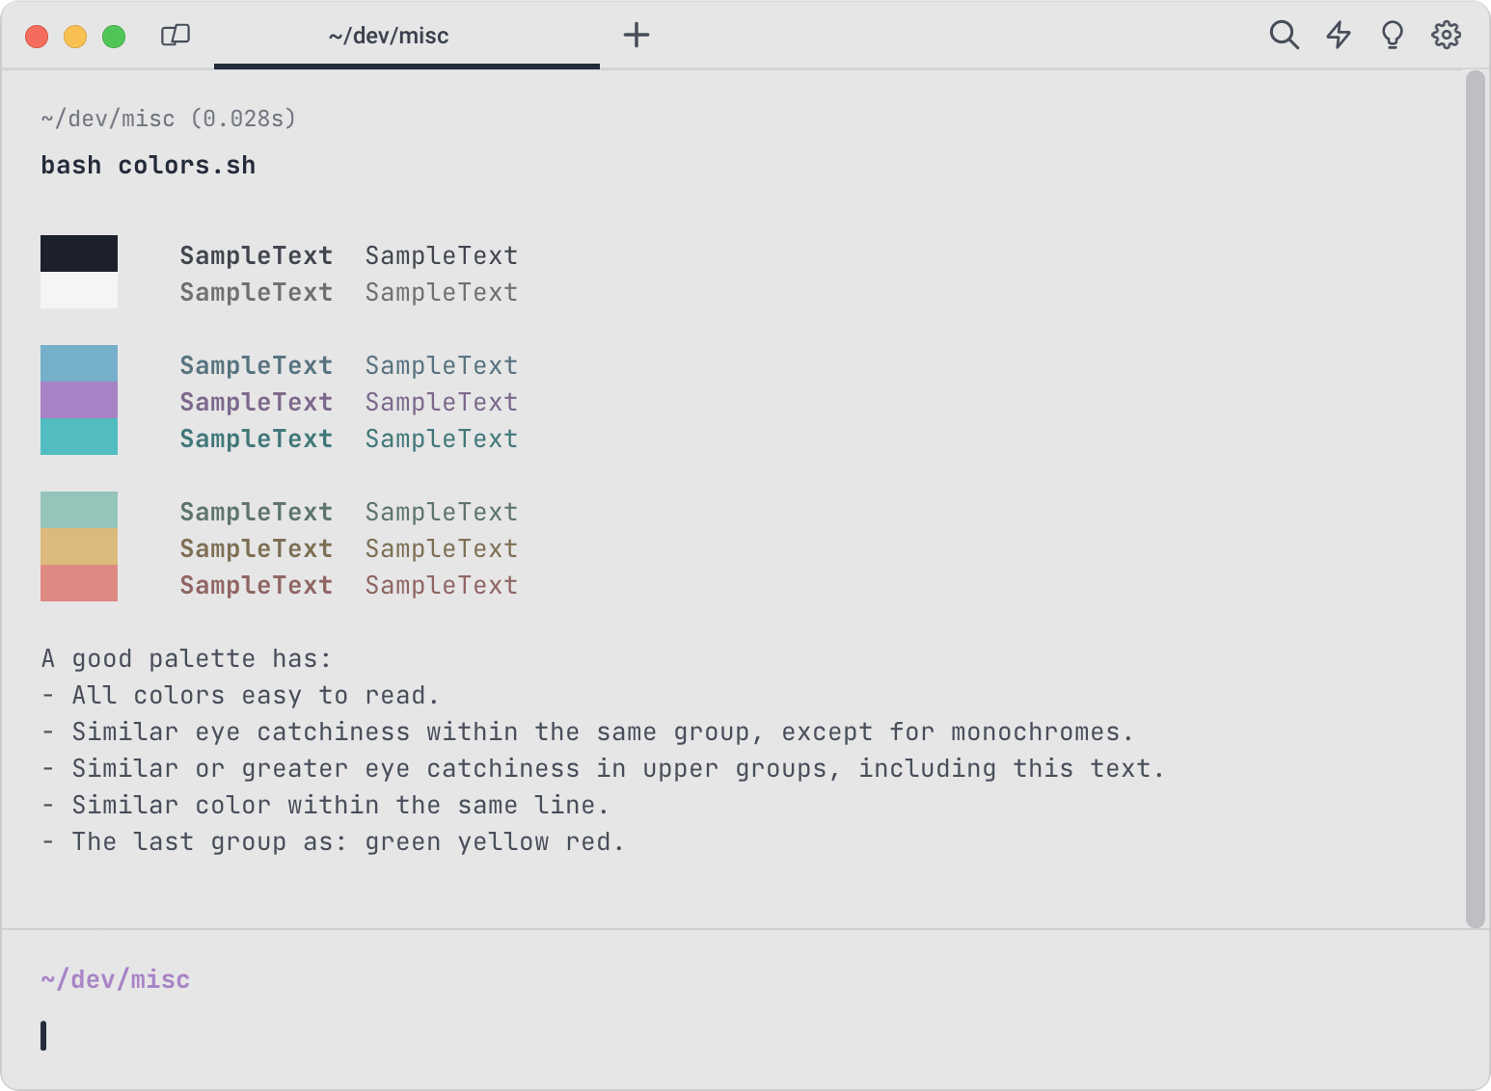Toggle the split pane icon
This screenshot has width=1491, height=1091.
tap(176, 36)
